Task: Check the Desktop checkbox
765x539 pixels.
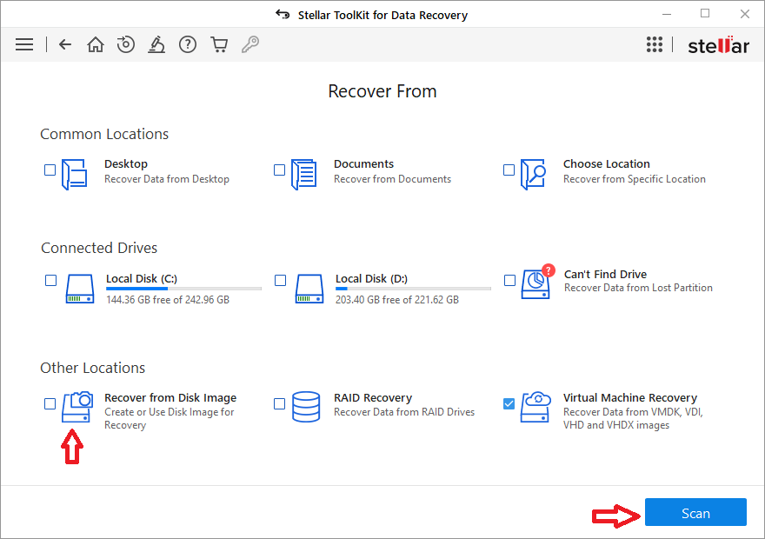Action: click(50, 170)
